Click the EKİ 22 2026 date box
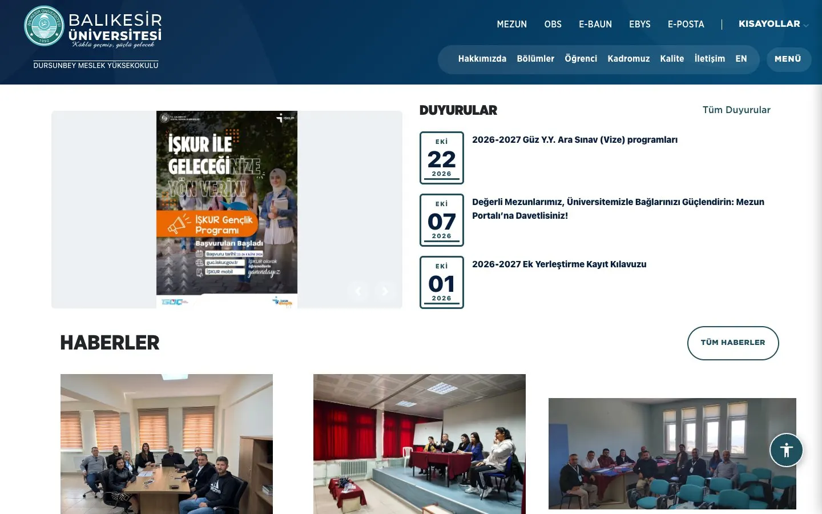This screenshot has width=822, height=514. (x=442, y=158)
